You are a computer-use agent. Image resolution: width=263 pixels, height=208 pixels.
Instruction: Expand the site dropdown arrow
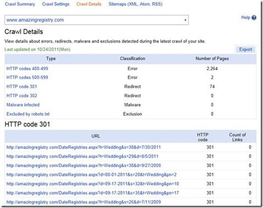[185, 20]
